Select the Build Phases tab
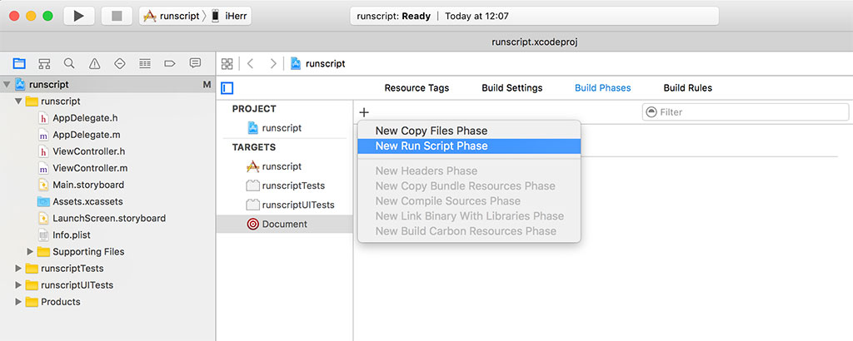Image resolution: width=853 pixels, height=341 pixels. point(603,88)
